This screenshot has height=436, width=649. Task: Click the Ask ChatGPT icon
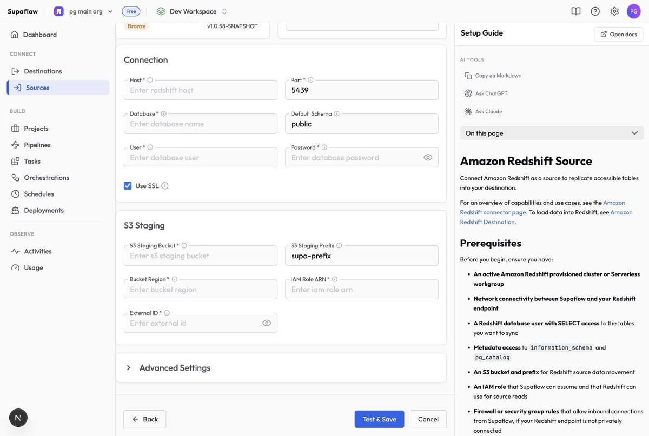coord(468,93)
